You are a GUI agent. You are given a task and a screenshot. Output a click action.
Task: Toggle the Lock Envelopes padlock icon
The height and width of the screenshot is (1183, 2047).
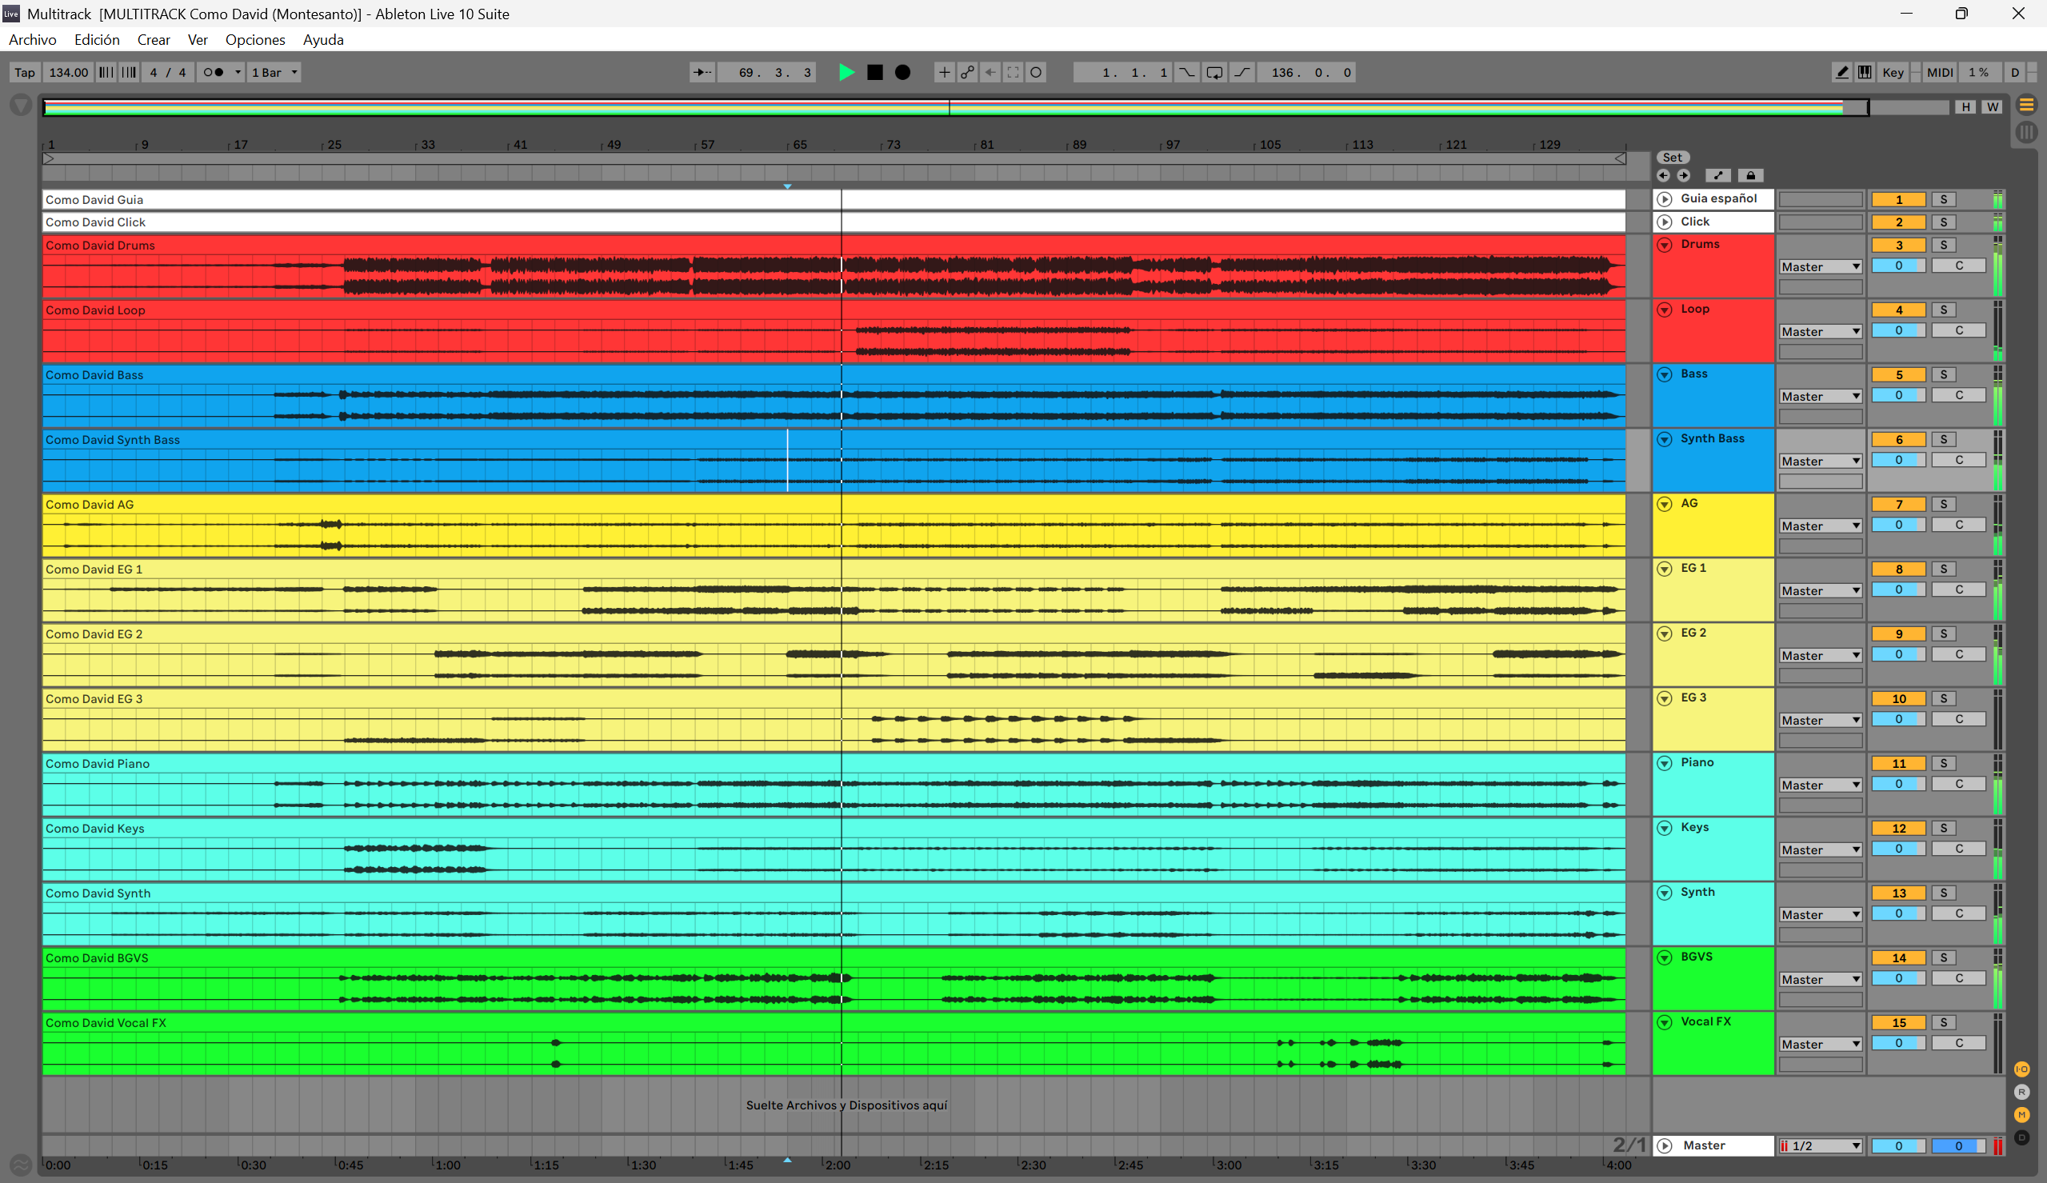tap(1750, 175)
